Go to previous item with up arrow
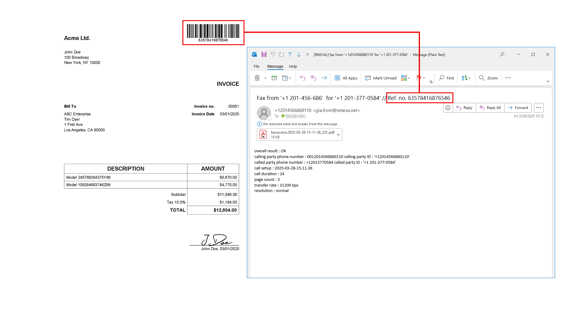The image size is (578, 325). pos(290,54)
